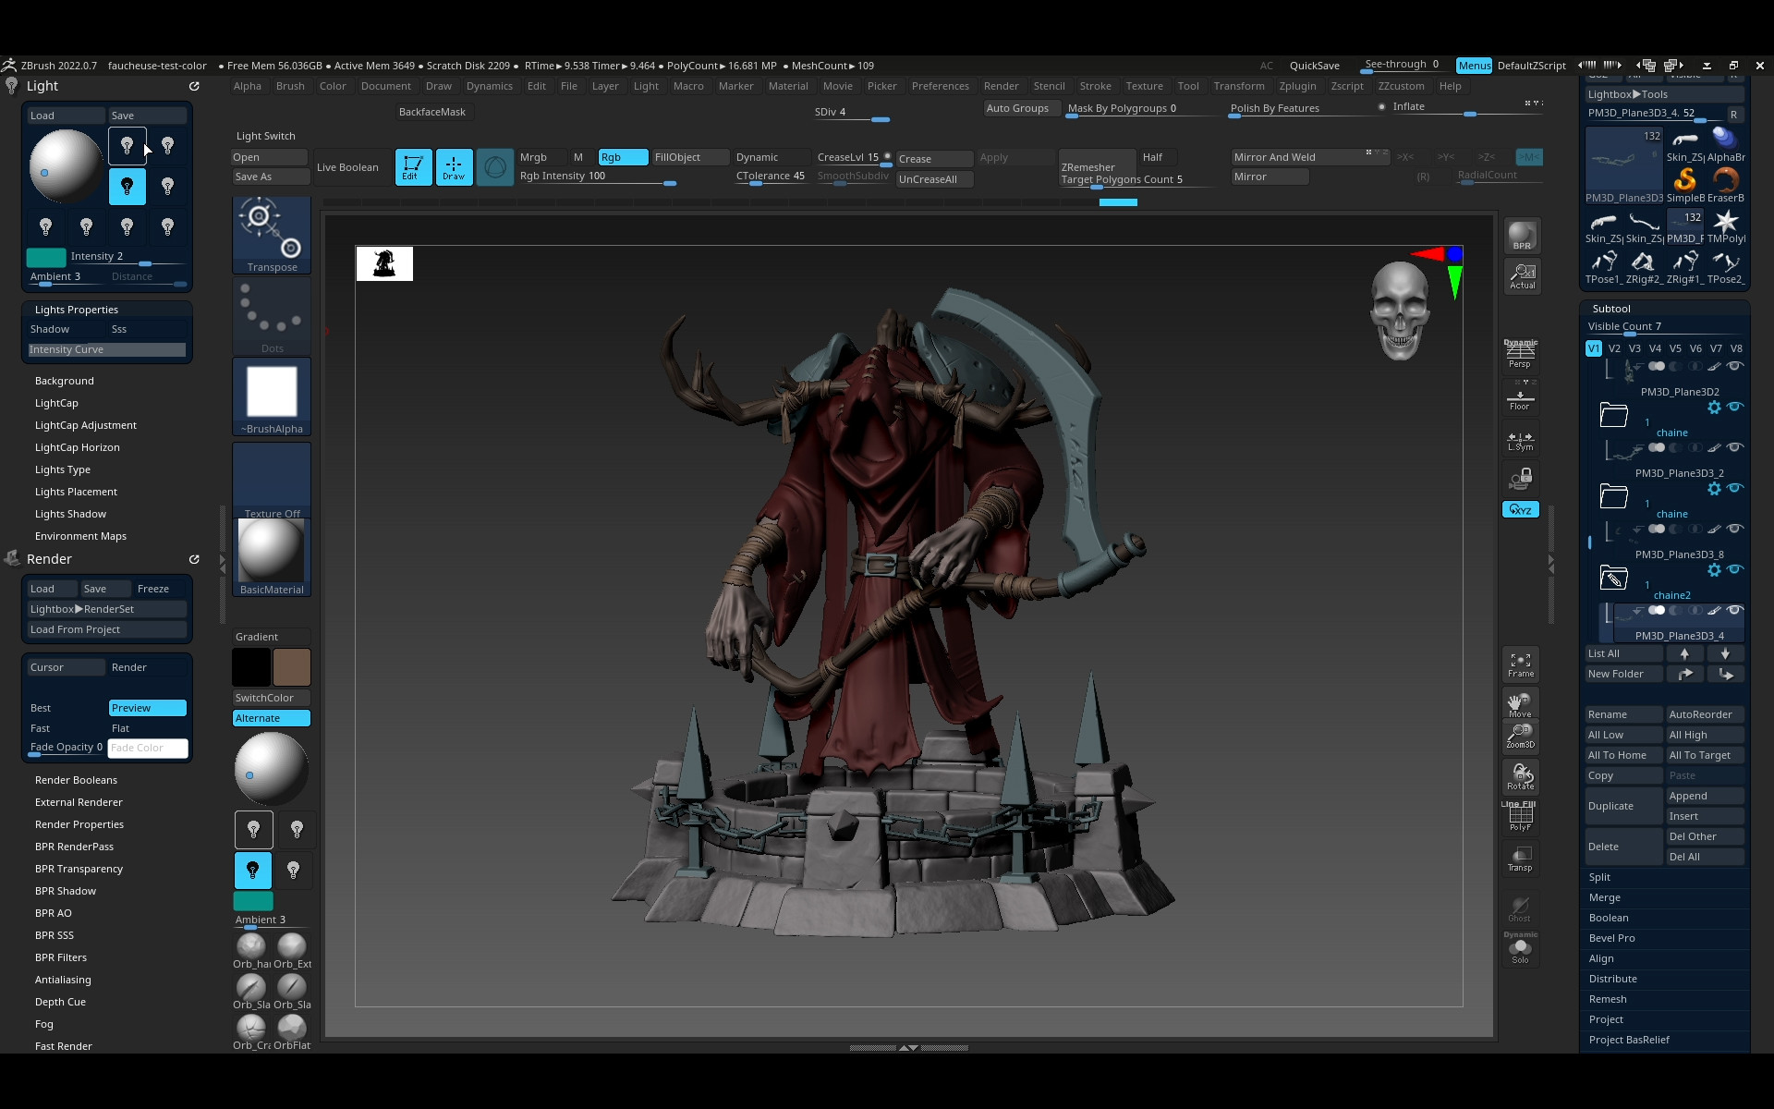
Task: Enable Solo mode icon
Action: 1520,950
